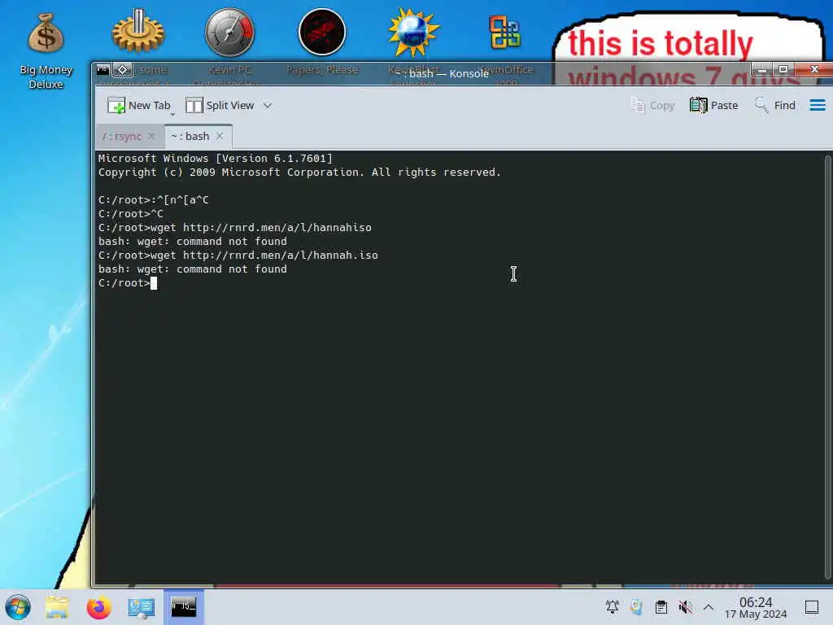Click the Konsole terminal taskbar entry

(x=184, y=607)
